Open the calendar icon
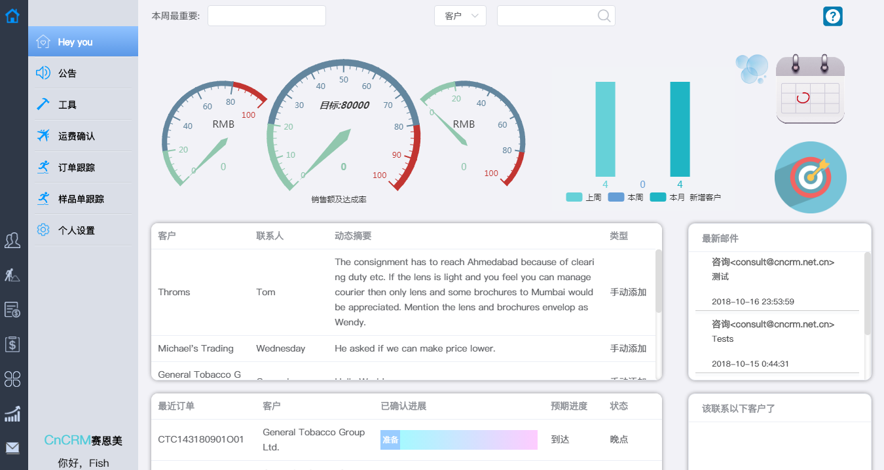 coord(810,90)
